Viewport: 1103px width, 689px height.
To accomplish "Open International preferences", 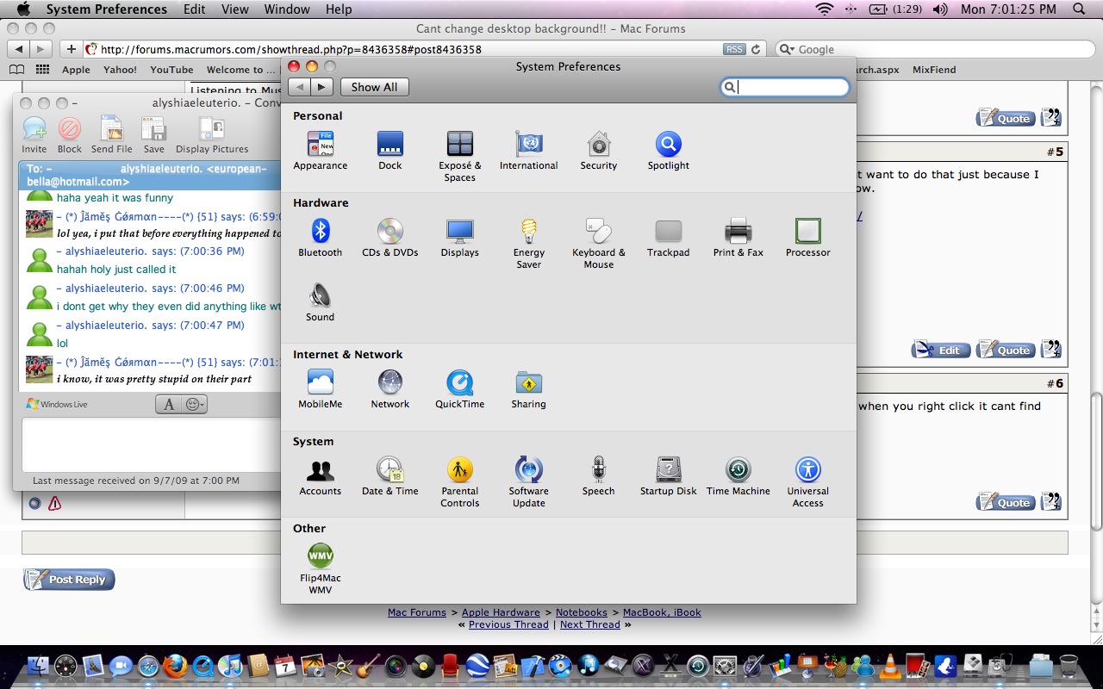I will [528, 152].
